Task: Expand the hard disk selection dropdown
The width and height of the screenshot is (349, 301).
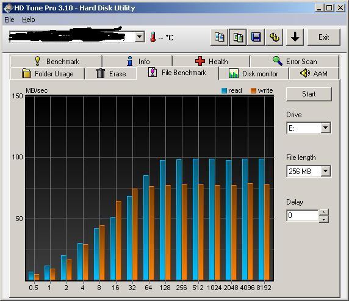Action: pyautogui.click(x=140, y=37)
